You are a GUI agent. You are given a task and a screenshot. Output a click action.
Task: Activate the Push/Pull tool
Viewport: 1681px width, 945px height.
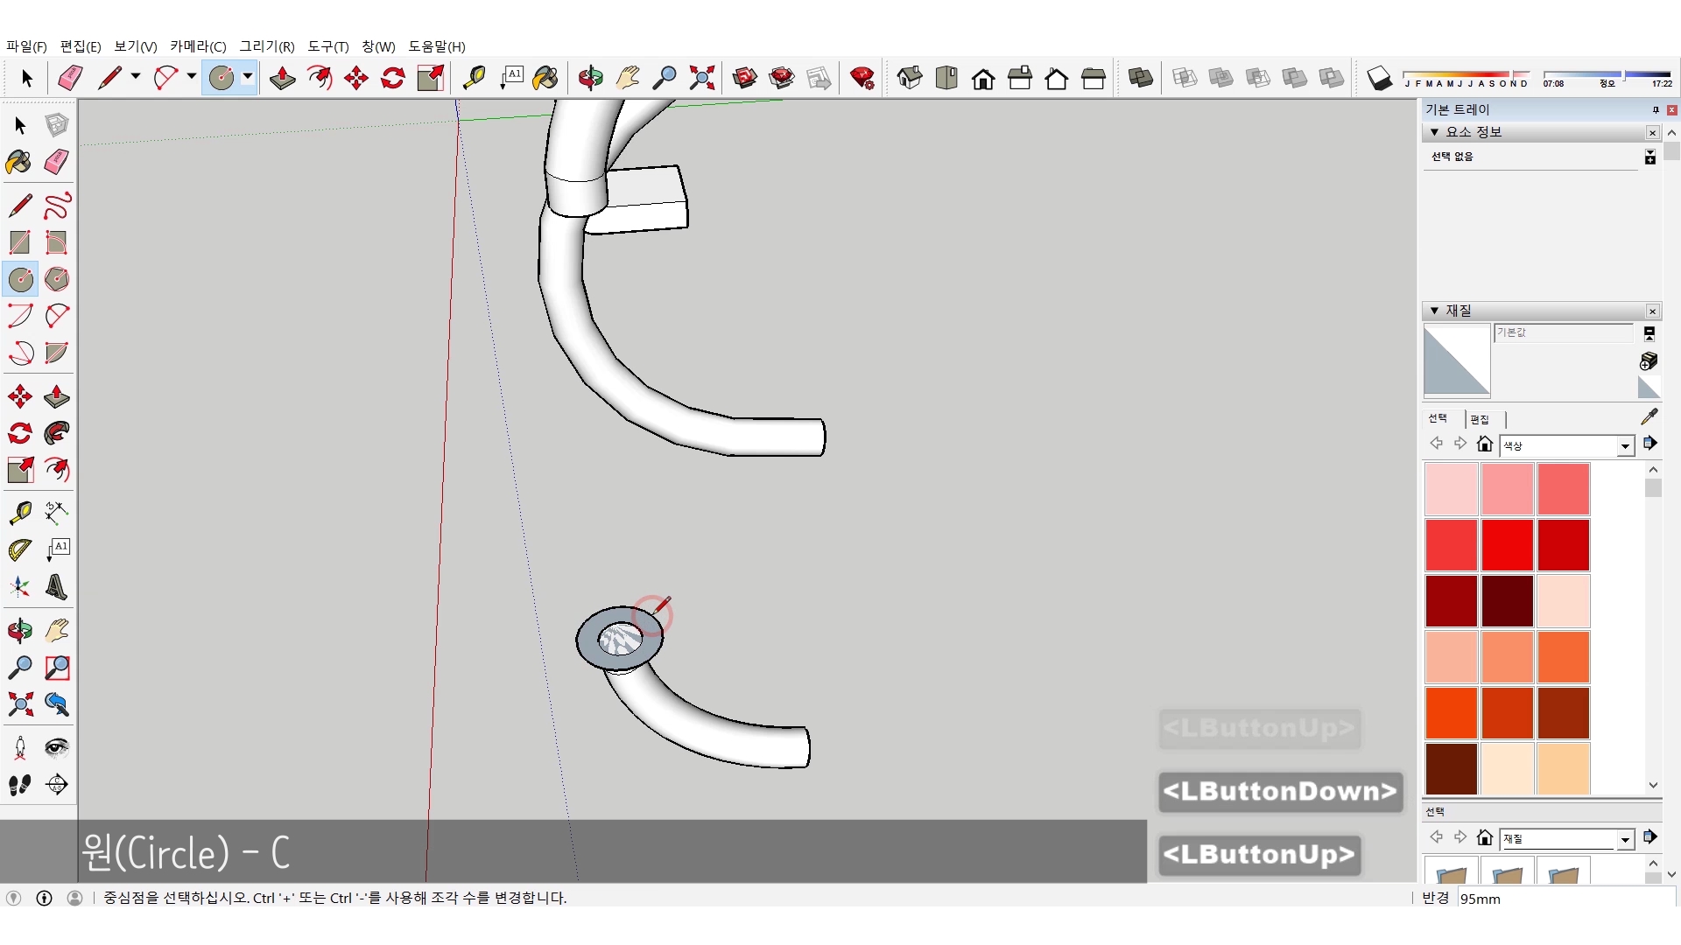tap(282, 79)
